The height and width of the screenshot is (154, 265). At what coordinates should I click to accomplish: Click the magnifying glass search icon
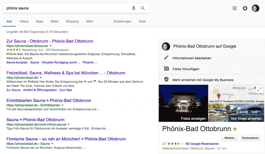tap(143, 8)
